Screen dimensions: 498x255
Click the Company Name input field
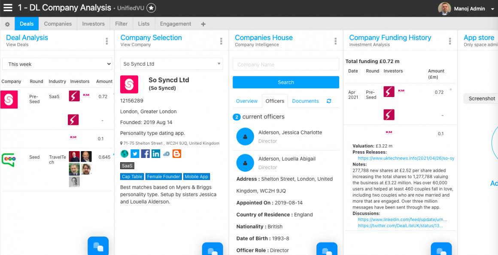pyautogui.click(x=286, y=64)
